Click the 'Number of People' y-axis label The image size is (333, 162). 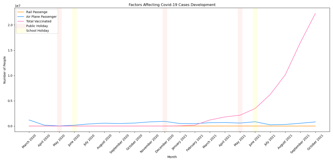[x=5, y=70]
